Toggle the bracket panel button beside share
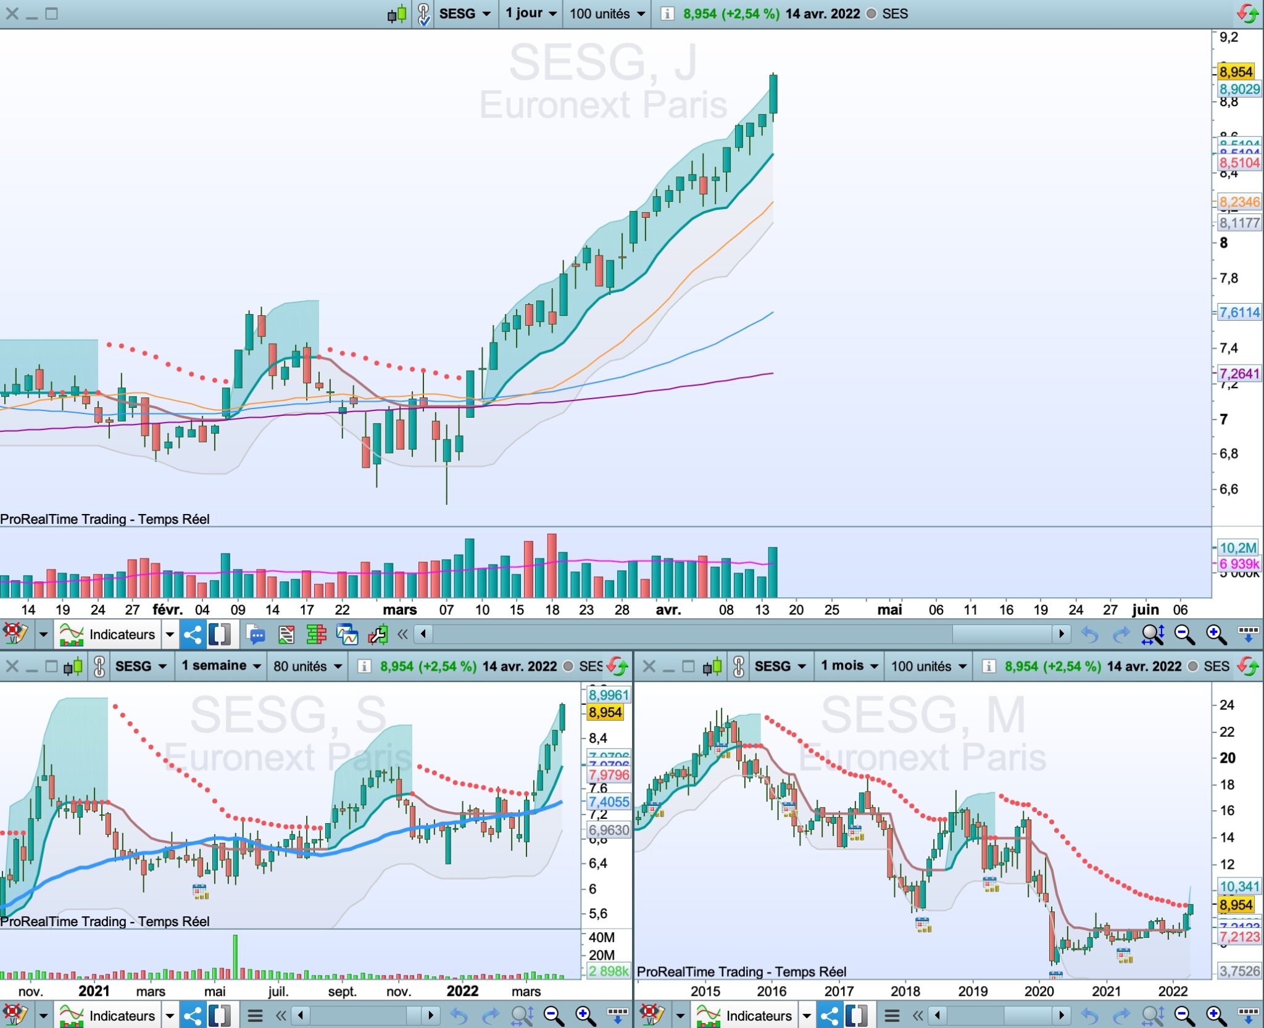 220,634
